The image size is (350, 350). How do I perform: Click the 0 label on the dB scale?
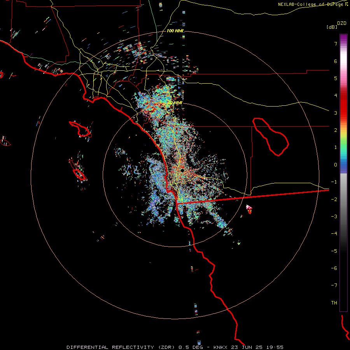click(x=336, y=165)
